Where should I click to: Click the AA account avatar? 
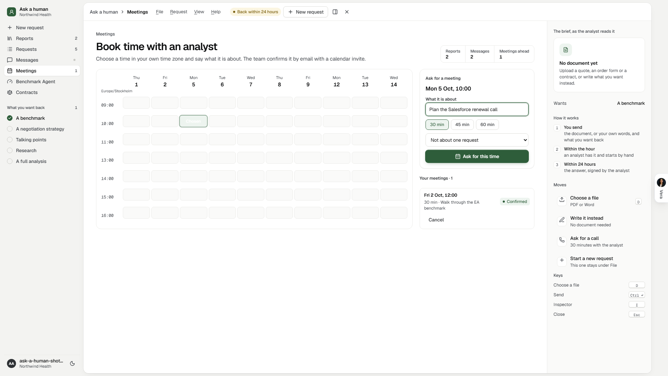tap(11, 363)
